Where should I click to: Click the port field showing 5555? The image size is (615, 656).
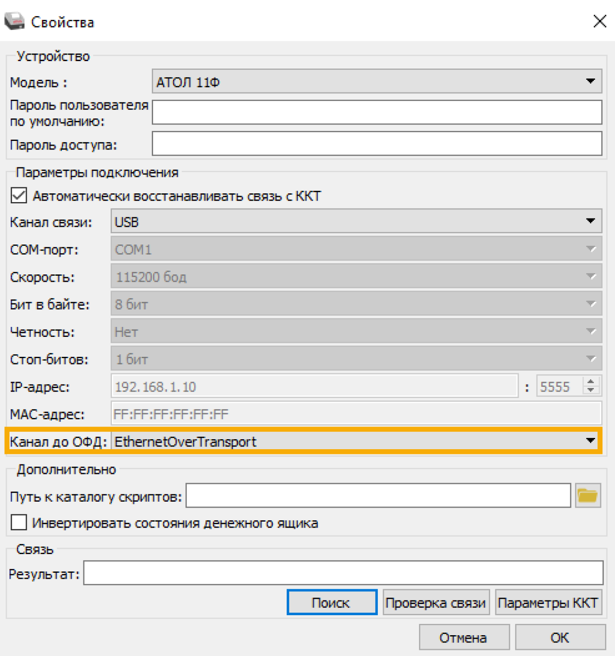[560, 386]
